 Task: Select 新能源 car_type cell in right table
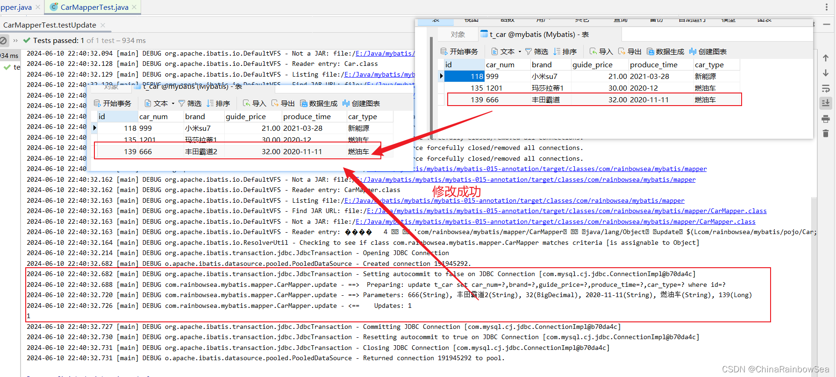[716, 76]
